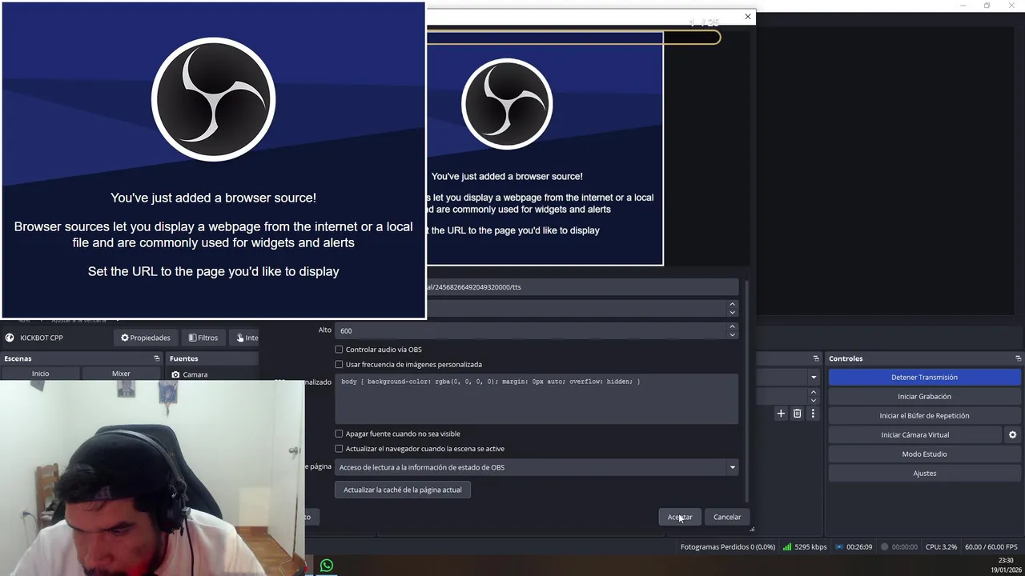Click the Aceptar button in properties dialog
The image size is (1025, 576).
680,517
